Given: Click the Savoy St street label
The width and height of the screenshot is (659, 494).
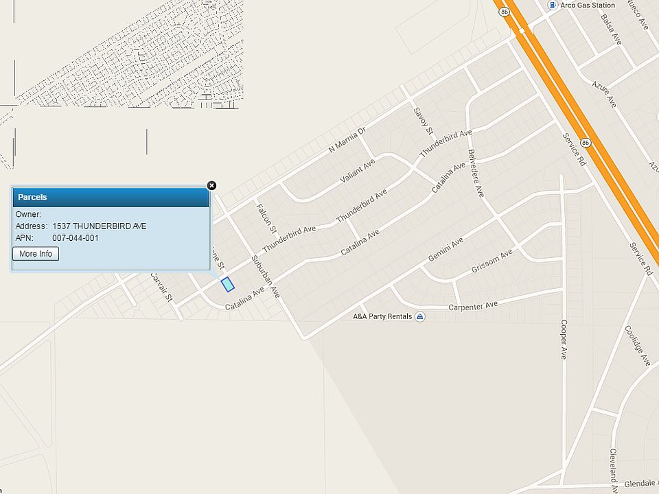Looking at the screenshot, I should (x=424, y=121).
